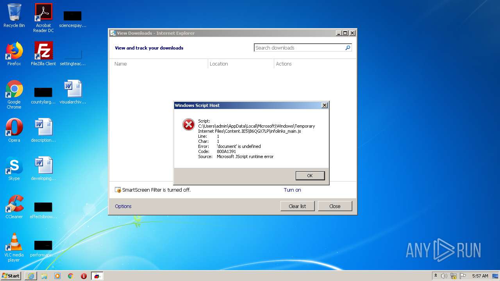Launch Acrobat Reader DC shortcut

point(43,18)
